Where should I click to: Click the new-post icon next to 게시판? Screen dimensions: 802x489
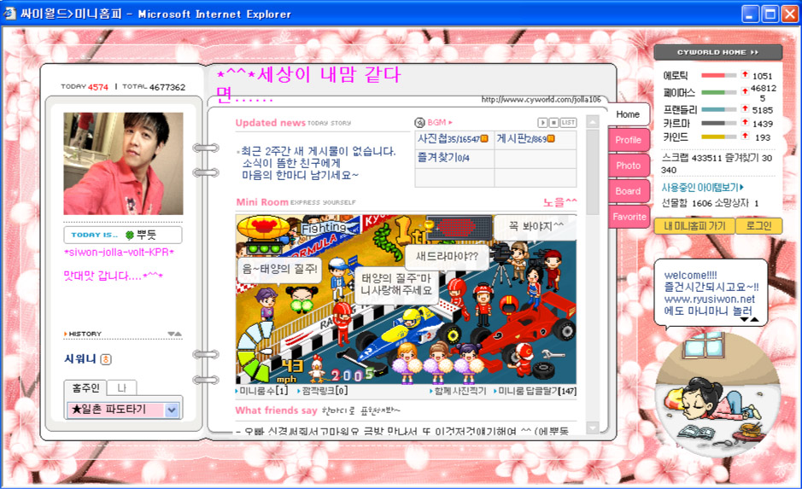pyautogui.click(x=551, y=138)
